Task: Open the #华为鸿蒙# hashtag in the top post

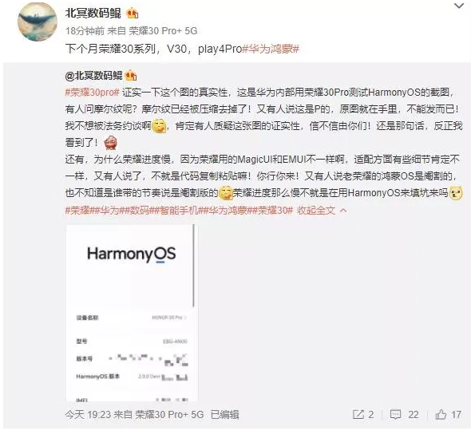Action: pos(271,49)
